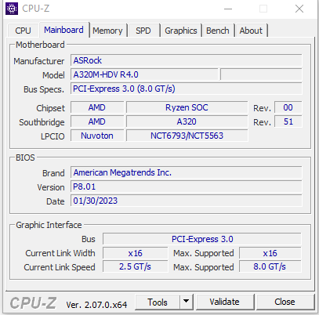Minimize the CPU-Z window
The width and height of the screenshot is (319, 315).
point(228,9)
